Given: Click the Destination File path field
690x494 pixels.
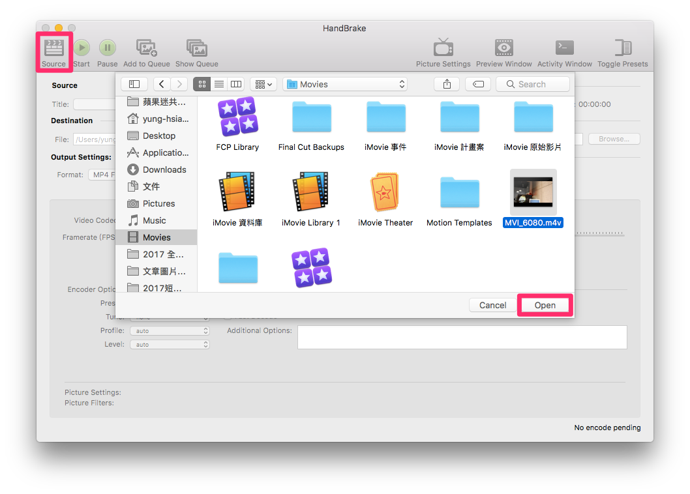Looking at the screenshot, I should [95, 139].
